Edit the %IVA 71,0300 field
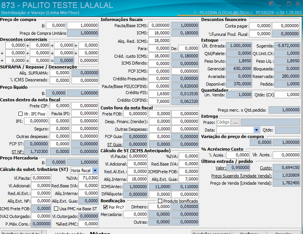Viewport: 303px width, 234px height. click(x=88, y=178)
